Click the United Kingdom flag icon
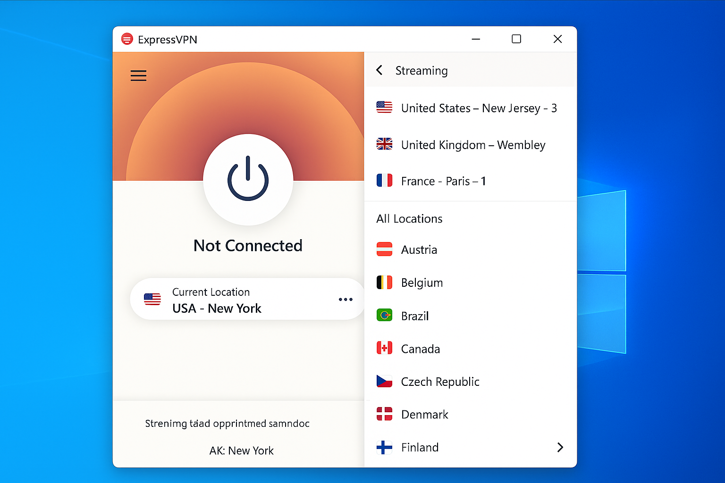 (384, 144)
